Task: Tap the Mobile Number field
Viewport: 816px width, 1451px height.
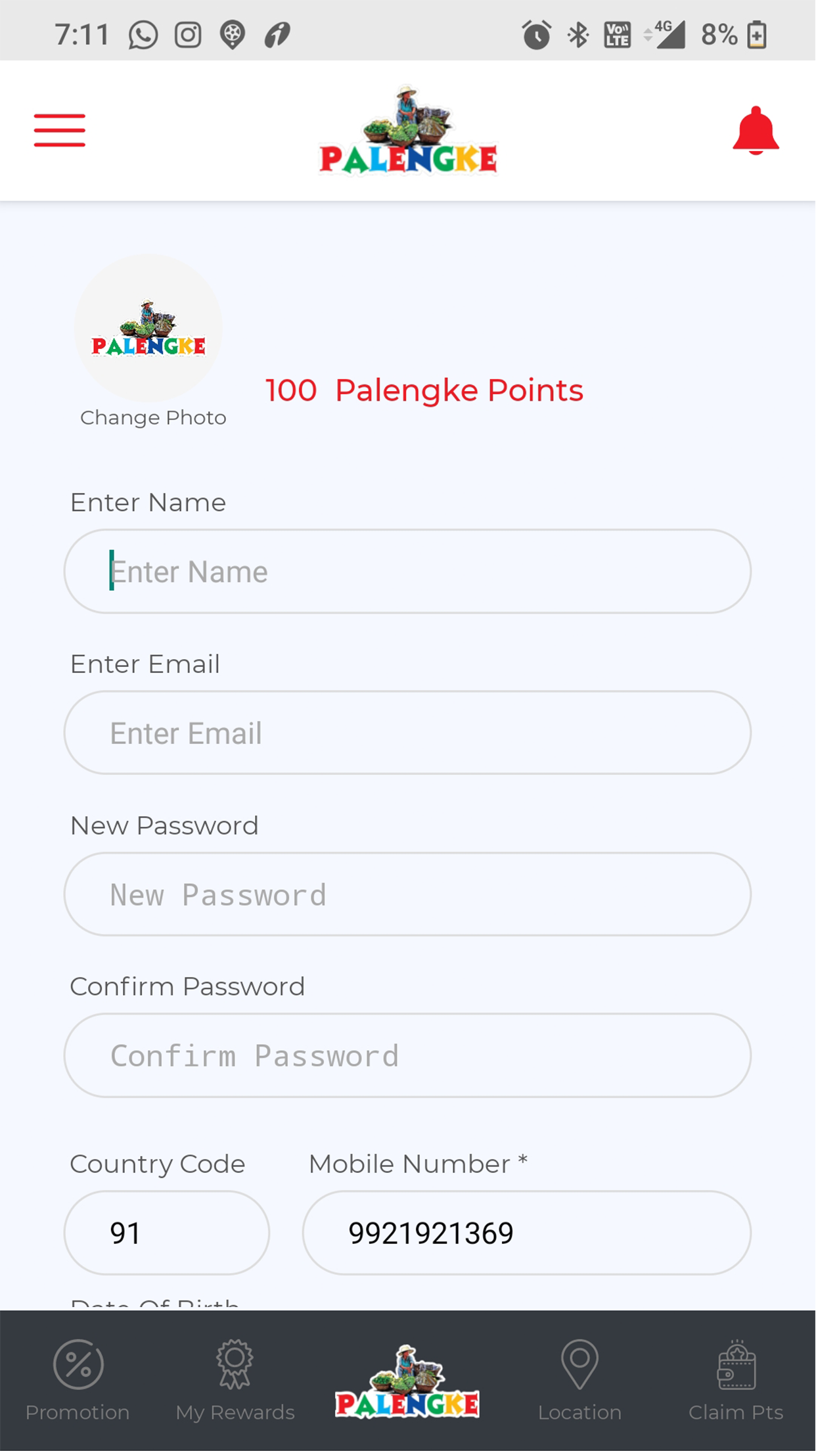Action: pyautogui.click(x=526, y=1233)
